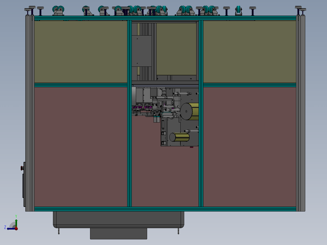Select the dark gray plate in upper center bay

142,51
